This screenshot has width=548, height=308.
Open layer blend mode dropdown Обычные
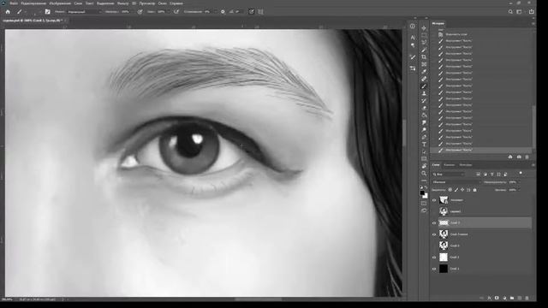[456, 182]
